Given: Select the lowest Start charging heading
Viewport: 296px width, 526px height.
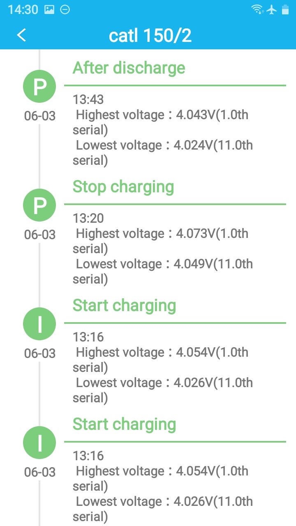Looking at the screenshot, I should click(x=124, y=424).
